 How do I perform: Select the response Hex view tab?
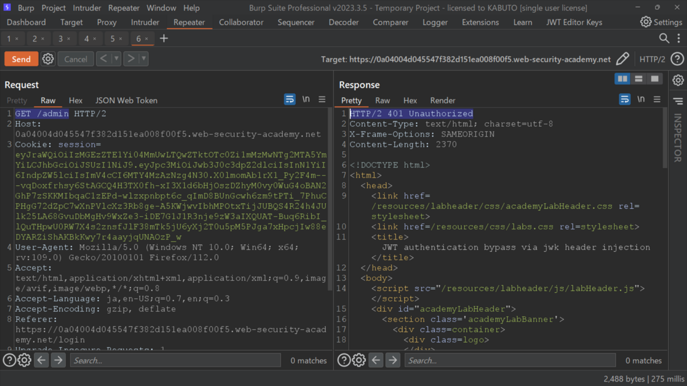[x=410, y=100]
